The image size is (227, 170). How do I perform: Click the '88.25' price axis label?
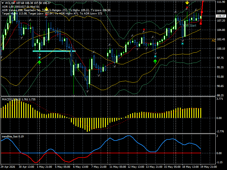(221, 95)
